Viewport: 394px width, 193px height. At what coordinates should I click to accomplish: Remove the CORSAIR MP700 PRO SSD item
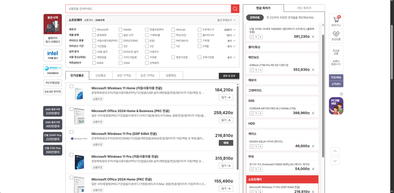[x=313, y=113]
